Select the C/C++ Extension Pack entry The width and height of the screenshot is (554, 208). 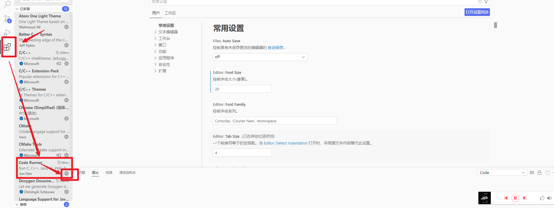point(44,76)
